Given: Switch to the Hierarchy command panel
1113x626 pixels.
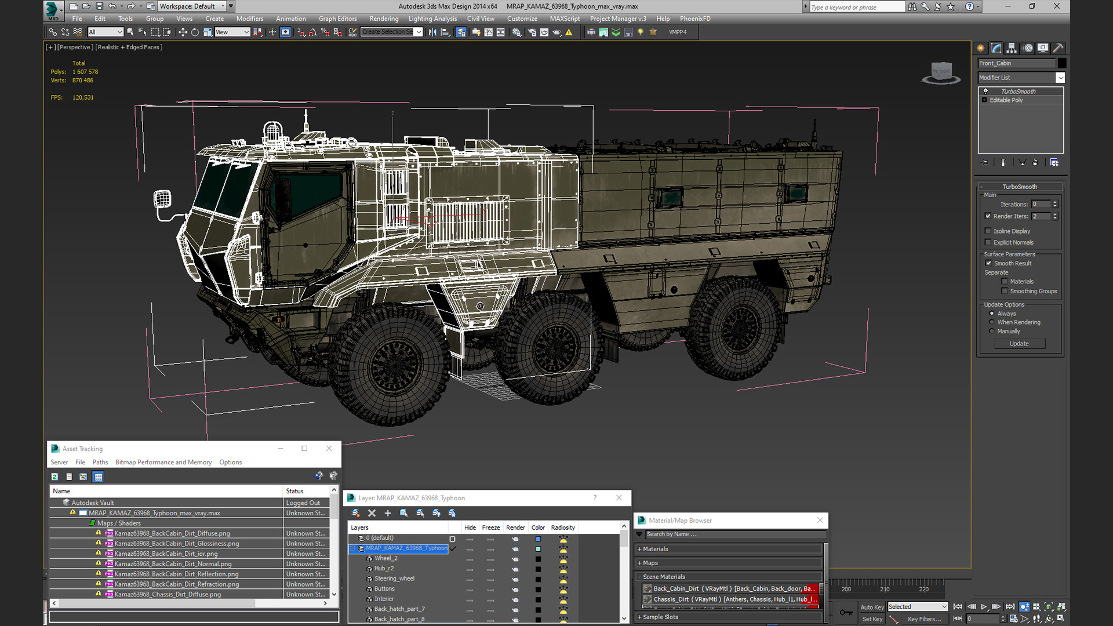Looking at the screenshot, I should (x=1012, y=48).
